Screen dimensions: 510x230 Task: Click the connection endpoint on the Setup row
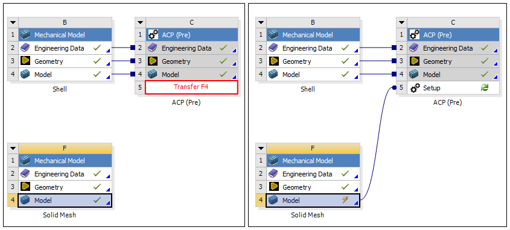tap(394, 88)
